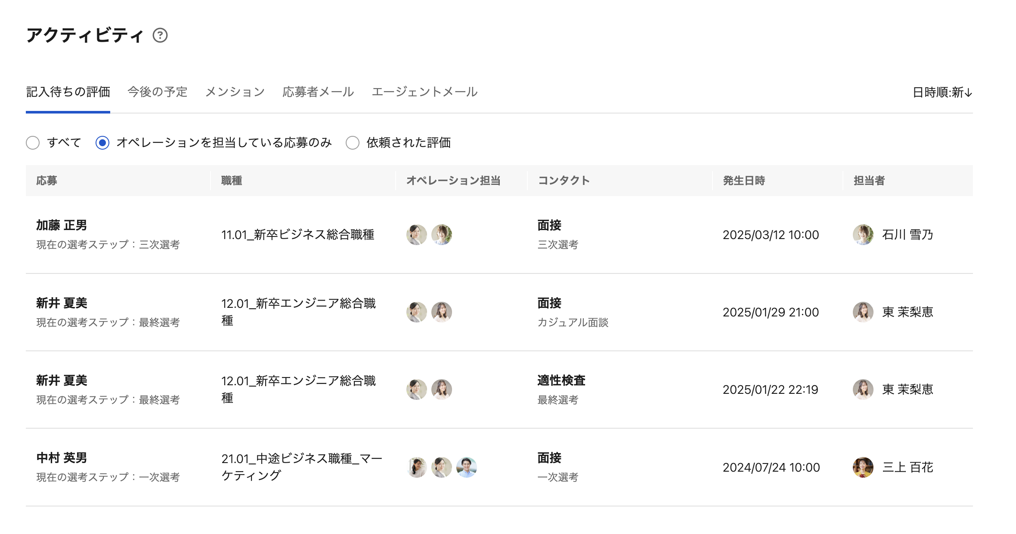1016x534 pixels.
Task: Click second operation avatar in 適性検査 row
Action: (x=442, y=390)
